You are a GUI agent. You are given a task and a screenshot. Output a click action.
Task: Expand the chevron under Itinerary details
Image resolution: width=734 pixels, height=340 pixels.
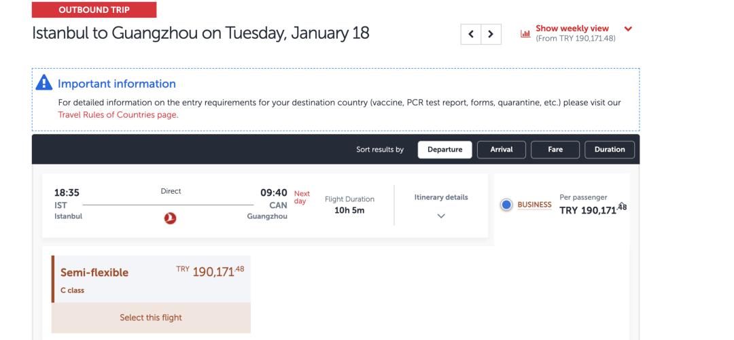click(x=441, y=216)
